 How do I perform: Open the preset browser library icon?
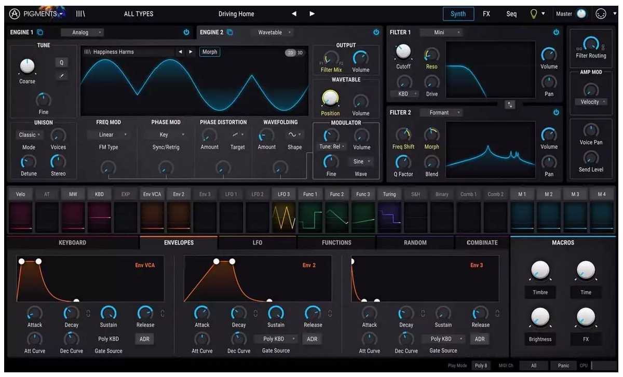[x=80, y=14]
